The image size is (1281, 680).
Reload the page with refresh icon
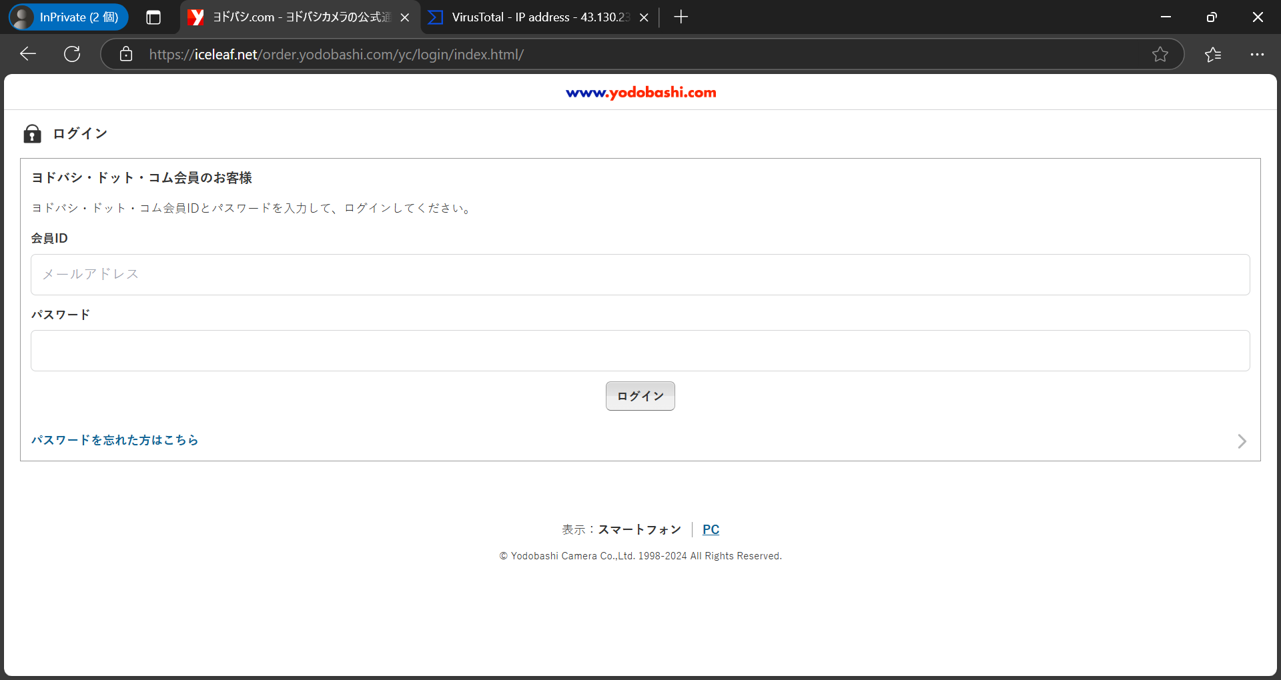click(72, 54)
